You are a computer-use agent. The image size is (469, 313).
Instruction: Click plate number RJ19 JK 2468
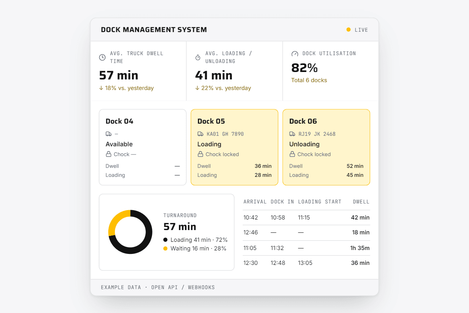(x=317, y=134)
